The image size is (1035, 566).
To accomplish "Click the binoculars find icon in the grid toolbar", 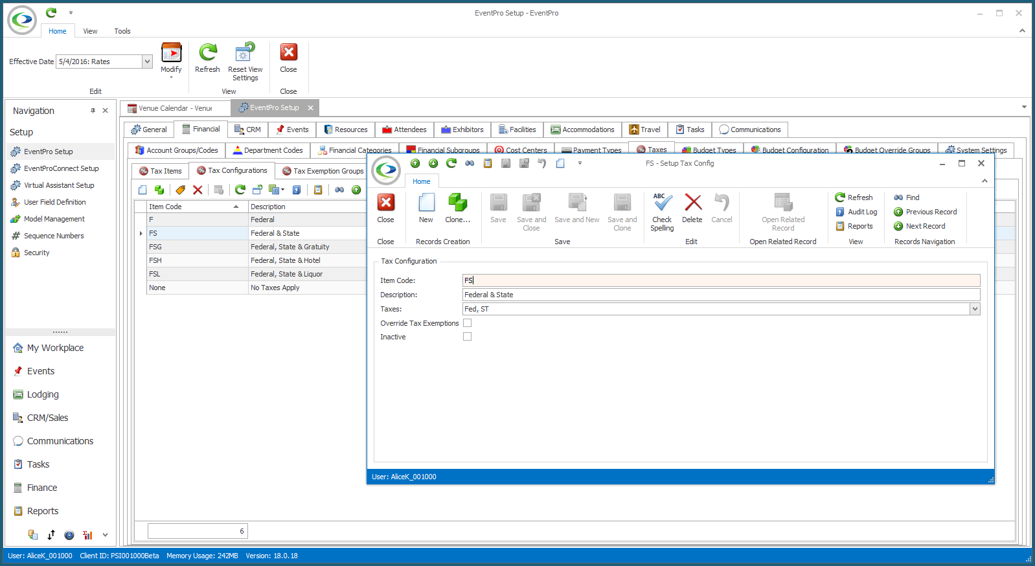I will pyautogui.click(x=339, y=190).
